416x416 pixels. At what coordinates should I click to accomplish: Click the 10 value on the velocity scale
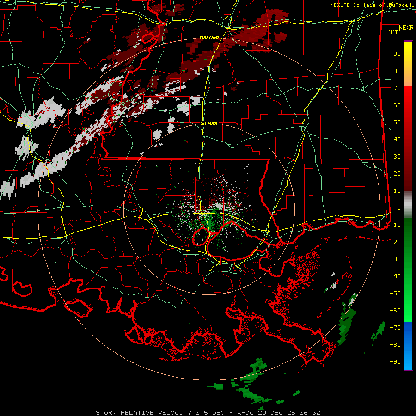coord(397,191)
